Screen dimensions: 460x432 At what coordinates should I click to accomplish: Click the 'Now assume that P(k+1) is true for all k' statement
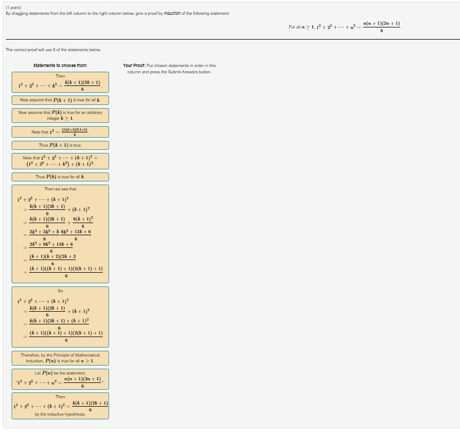coord(60,100)
